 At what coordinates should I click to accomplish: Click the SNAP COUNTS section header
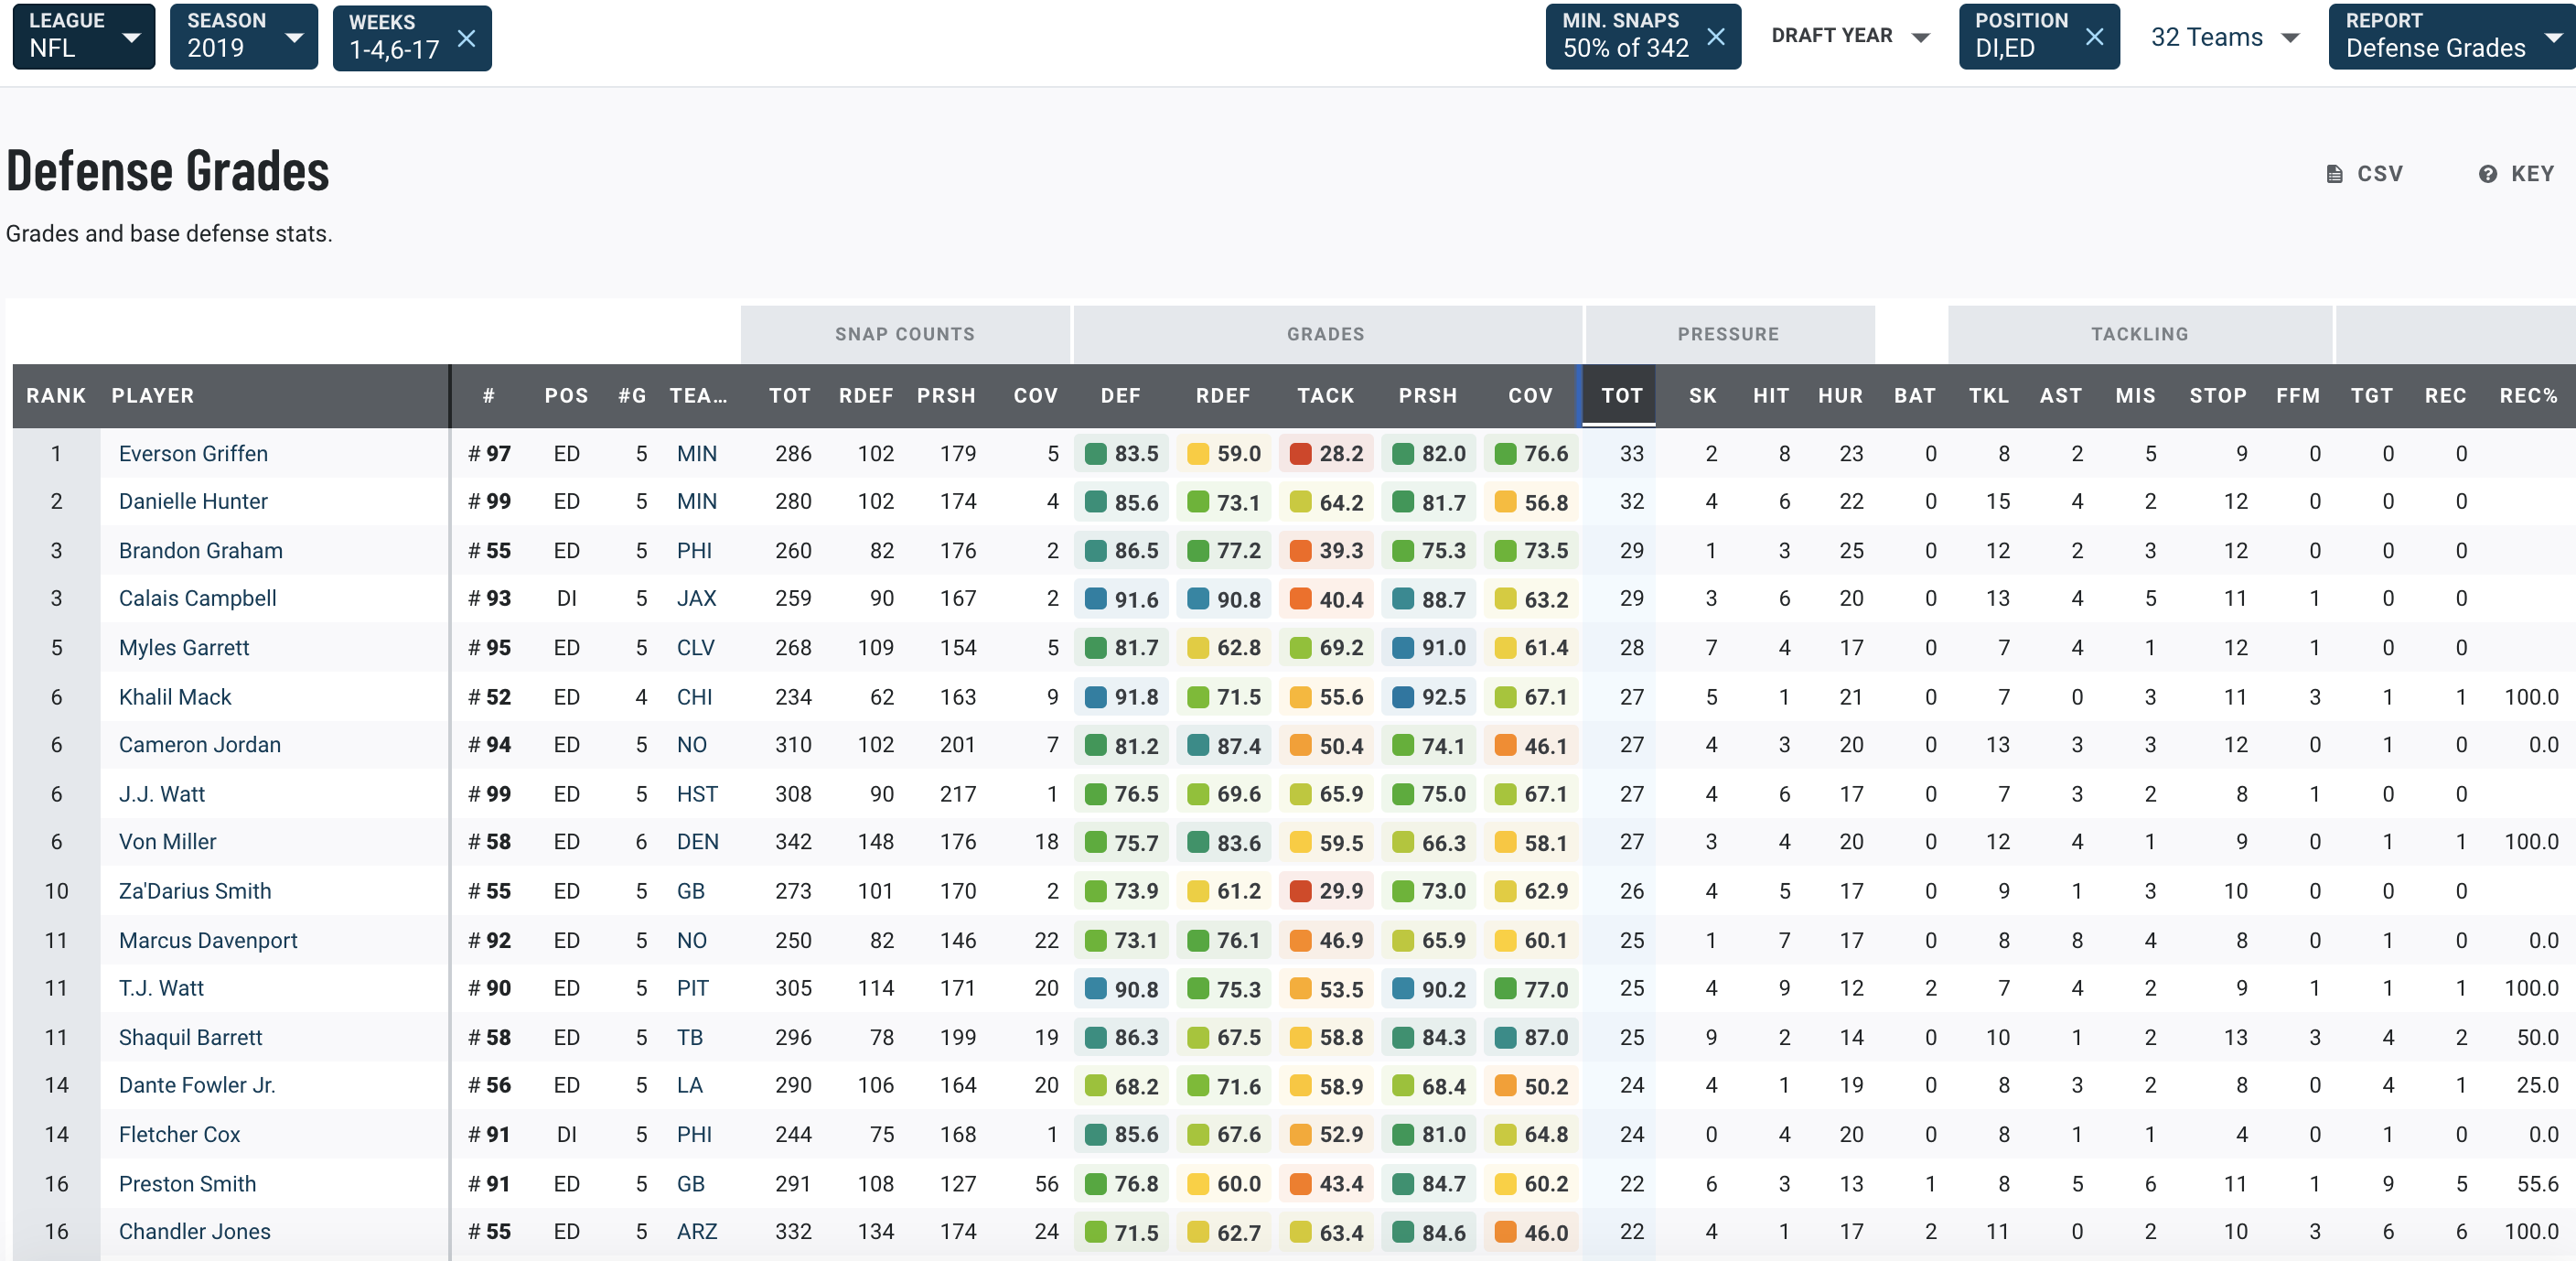pyautogui.click(x=904, y=334)
